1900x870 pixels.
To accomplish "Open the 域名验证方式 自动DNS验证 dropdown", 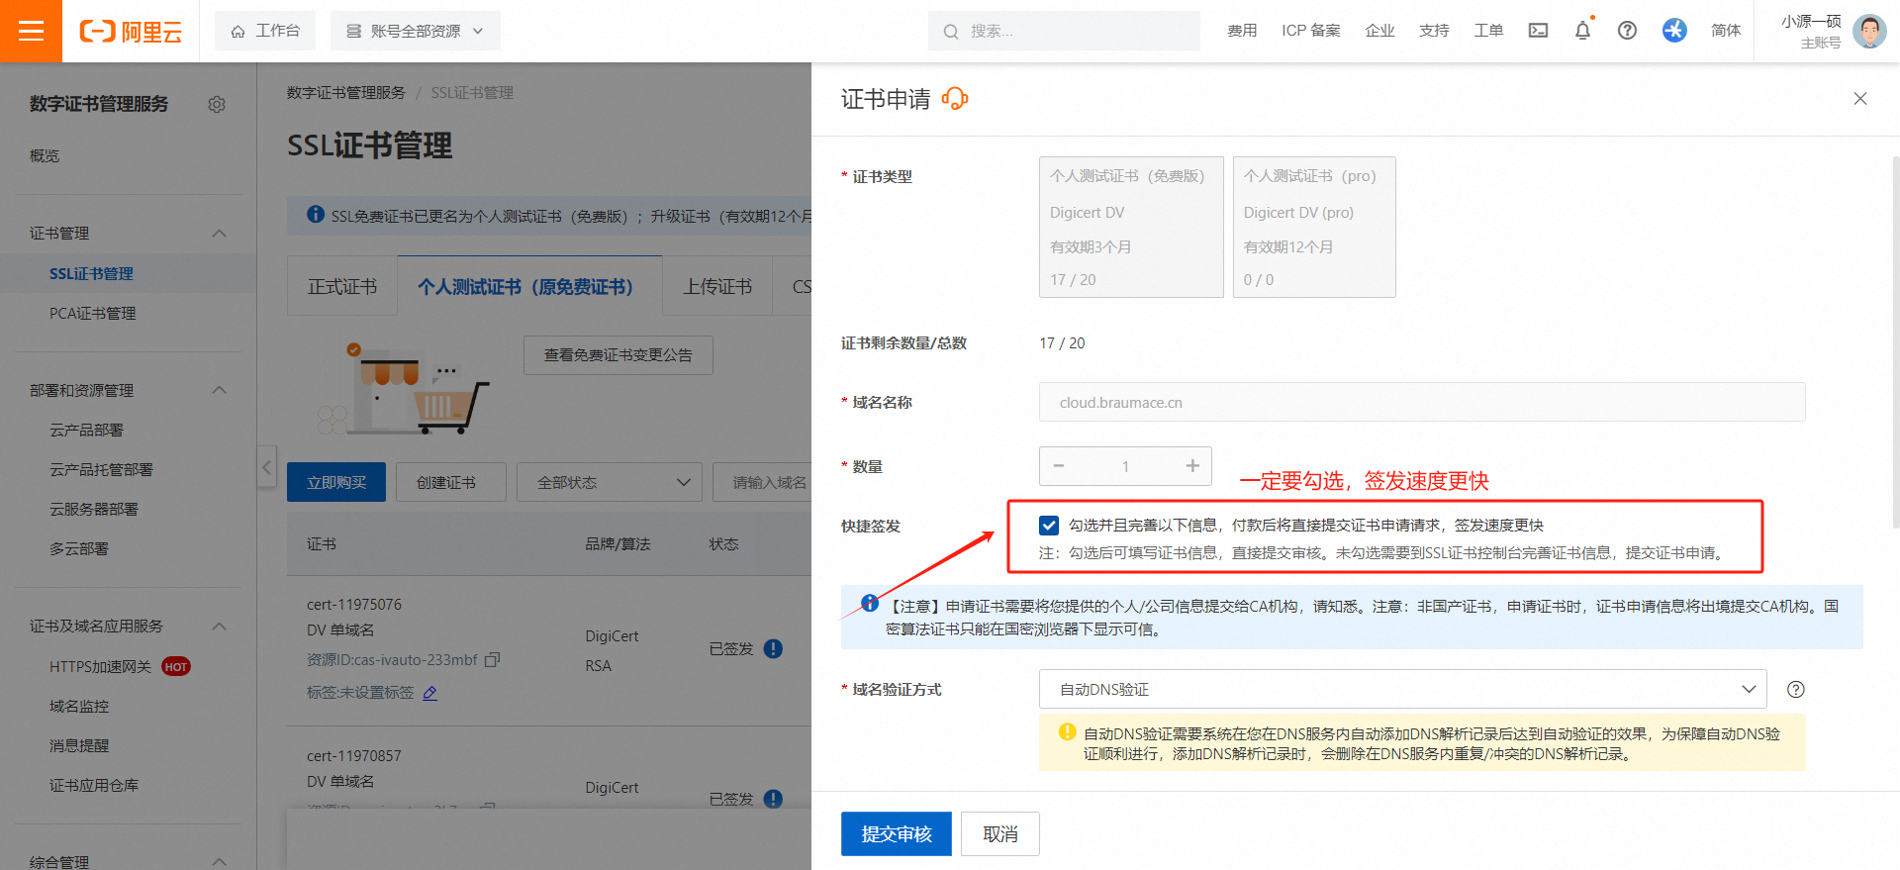I will point(1402,689).
